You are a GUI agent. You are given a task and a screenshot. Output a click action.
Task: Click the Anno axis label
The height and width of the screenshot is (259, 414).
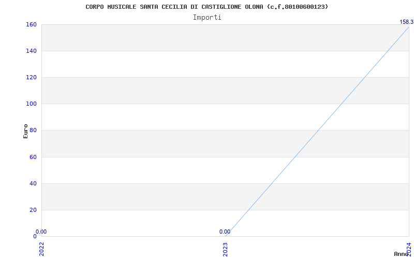(402, 254)
